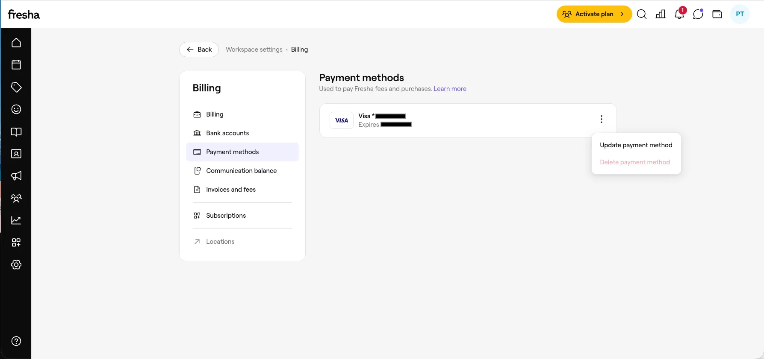Open the Reports line chart icon
This screenshot has height=359, width=764.
coord(16,220)
